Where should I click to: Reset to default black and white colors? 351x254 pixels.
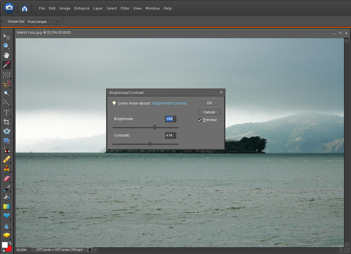pos(3,250)
